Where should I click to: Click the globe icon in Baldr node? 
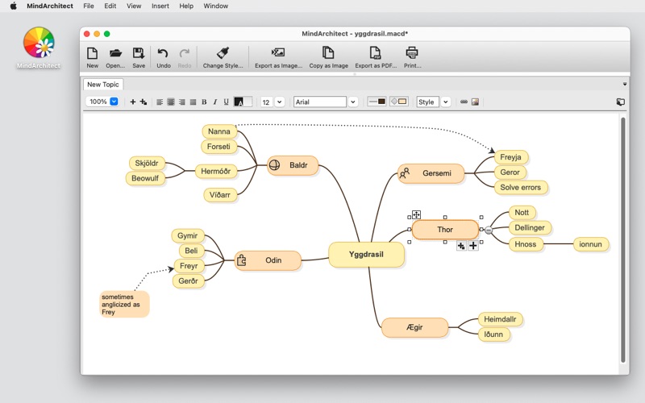tap(274, 165)
